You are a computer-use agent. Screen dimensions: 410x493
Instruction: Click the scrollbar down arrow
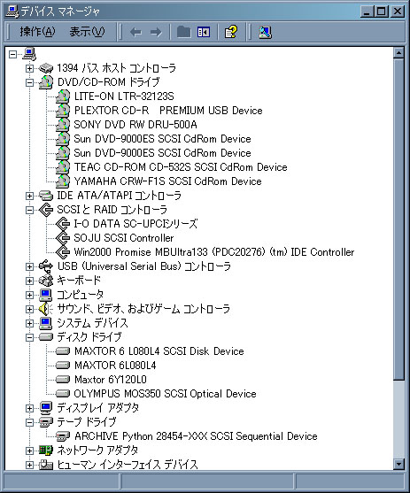pyautogui.click(x=398, y=464)
